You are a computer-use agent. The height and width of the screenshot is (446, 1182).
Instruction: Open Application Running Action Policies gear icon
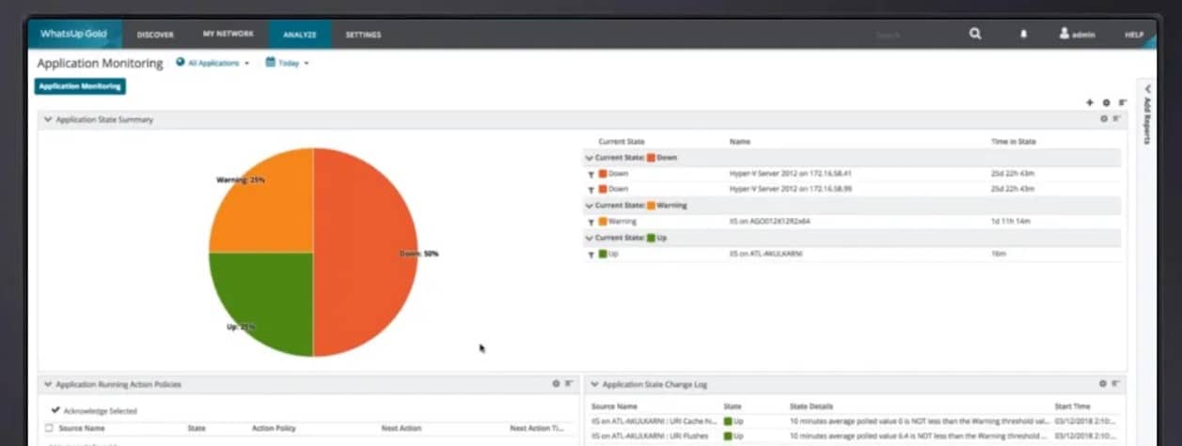coord(556,384)
